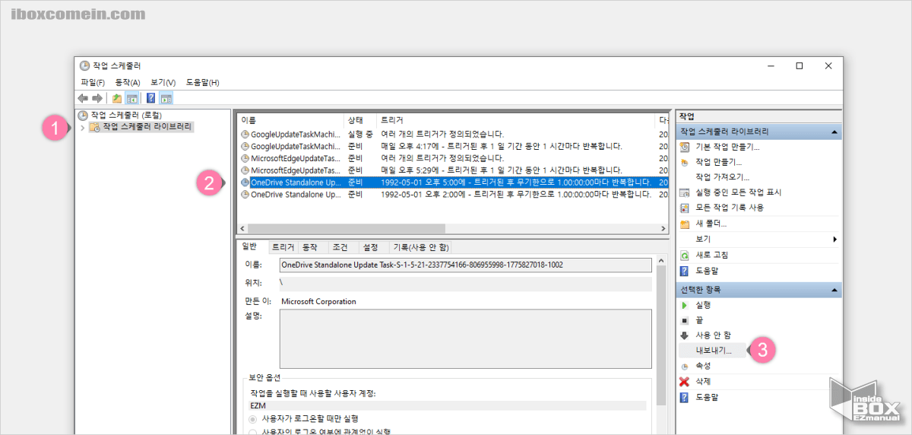Sort by the 상태 column header

coord(360,120)
